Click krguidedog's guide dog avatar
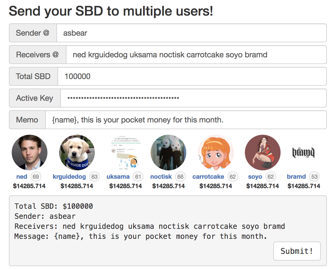 [77, 153]
